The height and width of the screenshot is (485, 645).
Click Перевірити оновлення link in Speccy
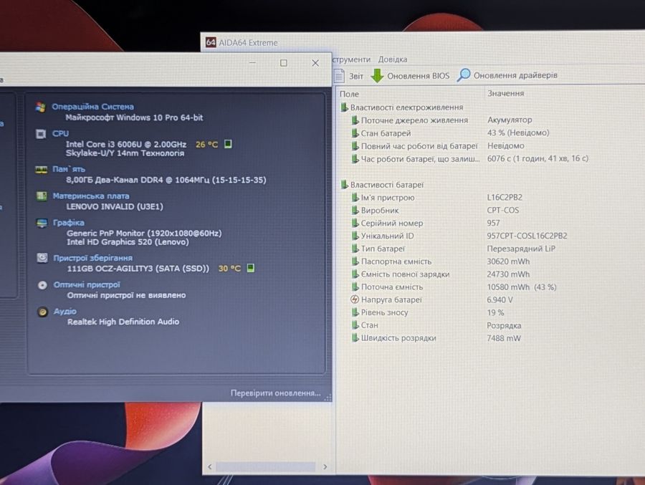point(275,393)
